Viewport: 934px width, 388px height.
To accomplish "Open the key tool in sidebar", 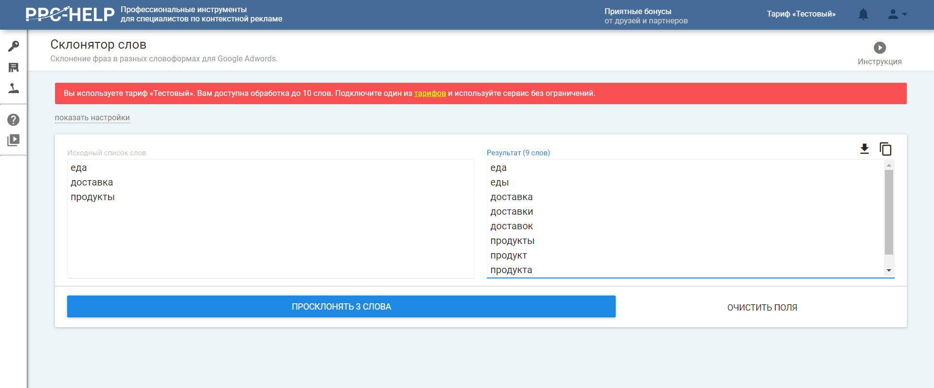I will click(x=14, y=46).
